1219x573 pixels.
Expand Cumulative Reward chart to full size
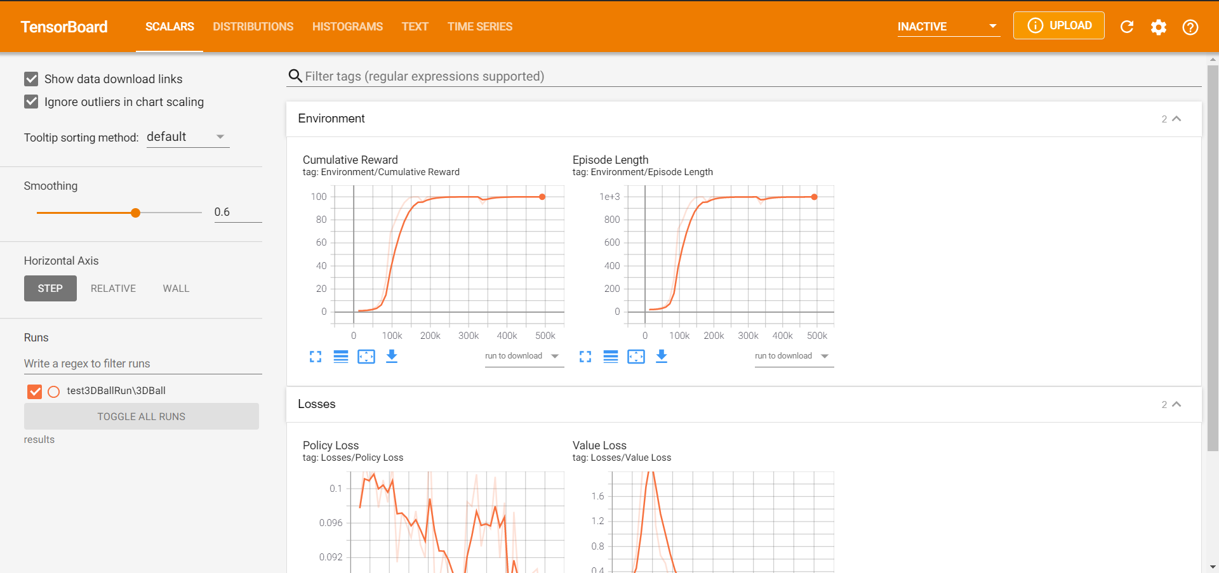(316, 357)
